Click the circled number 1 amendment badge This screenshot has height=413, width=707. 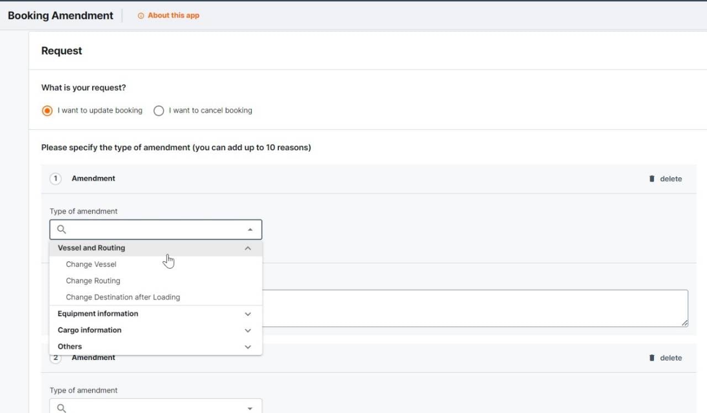55,179
